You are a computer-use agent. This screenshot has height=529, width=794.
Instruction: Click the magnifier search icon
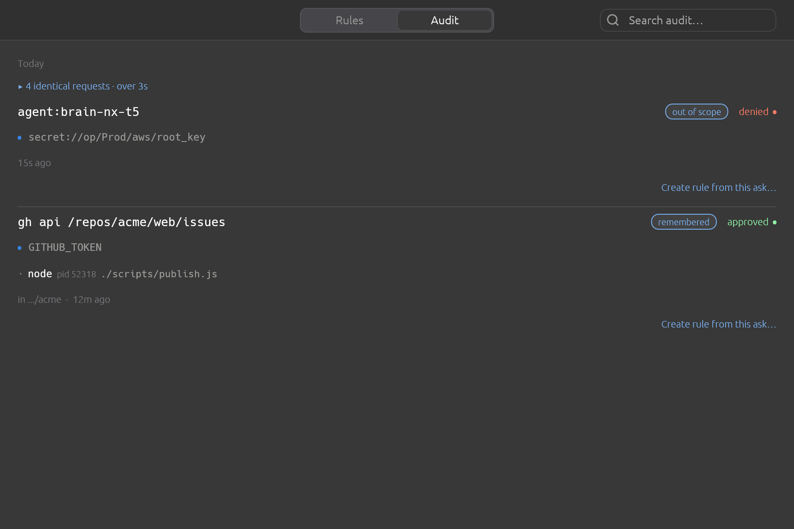tap(613, 20)
